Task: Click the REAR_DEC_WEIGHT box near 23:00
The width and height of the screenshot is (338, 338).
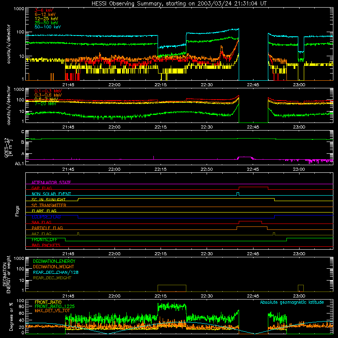Action: coord(301,288)
